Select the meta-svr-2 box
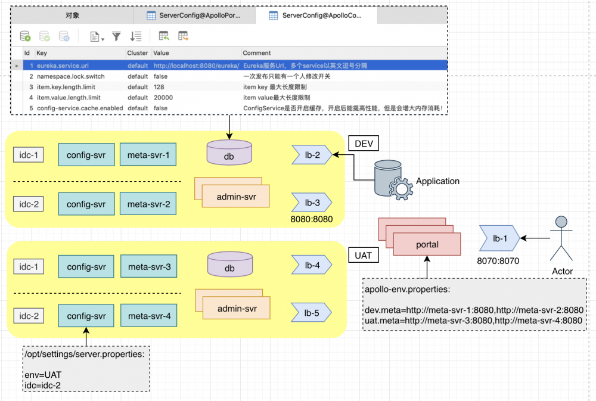 tap(148, 204)
